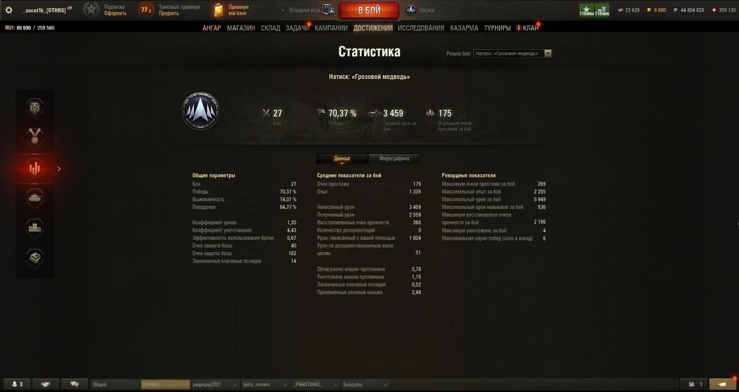Open the settings gear menu
This screenshot has width=739, height=392.
coord(9,10)
